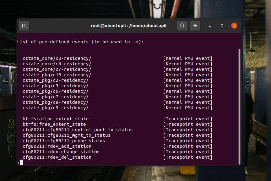Click the cfg80211:cfg80211_probe_status line
Screen dimensions: 271x181
[64, 141]
